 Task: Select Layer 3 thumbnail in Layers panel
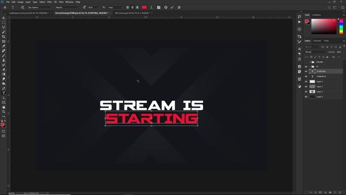pos(312,87)
